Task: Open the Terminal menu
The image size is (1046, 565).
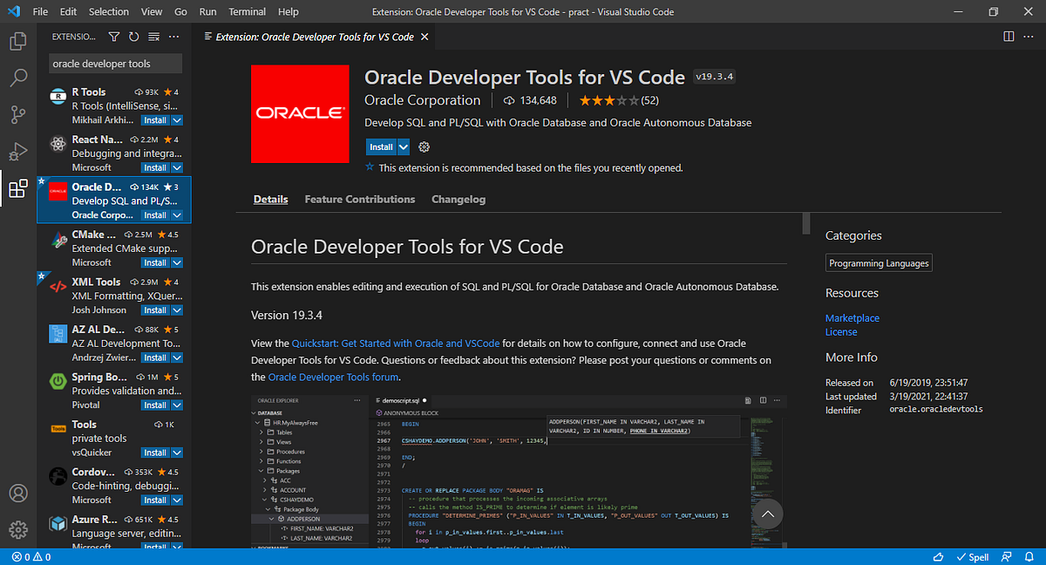Action: coord(247,11)
